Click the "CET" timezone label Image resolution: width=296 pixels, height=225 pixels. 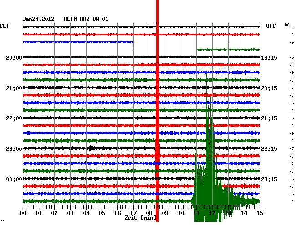coord(5,26)
